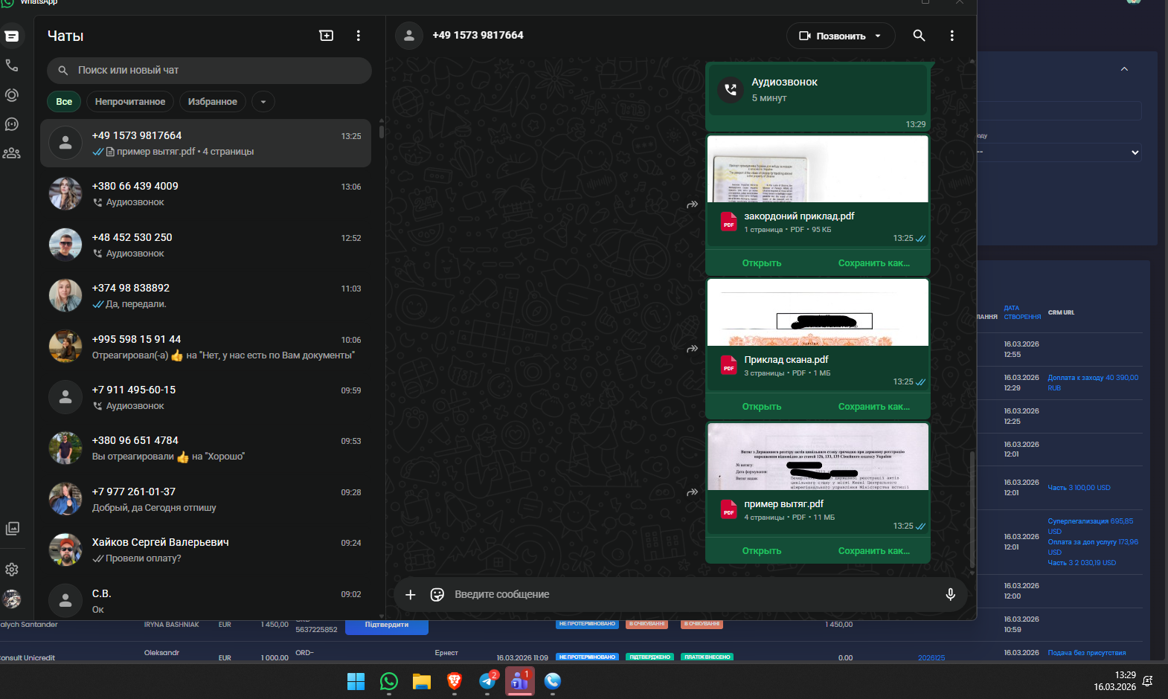Viewport: 1168px width, 699px height.
Task: Start a new chat with the plus icon
Action: tap(327, 36)
